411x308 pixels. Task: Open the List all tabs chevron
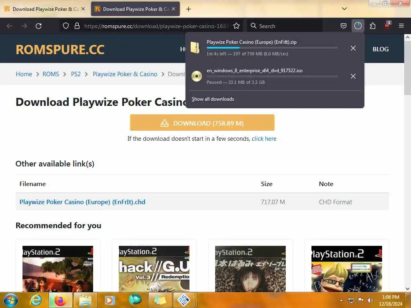(344, 9)
